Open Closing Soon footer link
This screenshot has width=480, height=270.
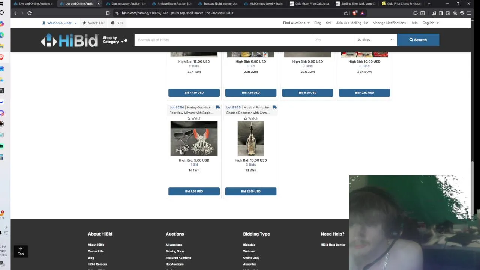(x=175, y=251)
